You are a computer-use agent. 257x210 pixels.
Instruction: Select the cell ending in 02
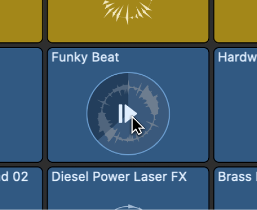coord(21,188)
